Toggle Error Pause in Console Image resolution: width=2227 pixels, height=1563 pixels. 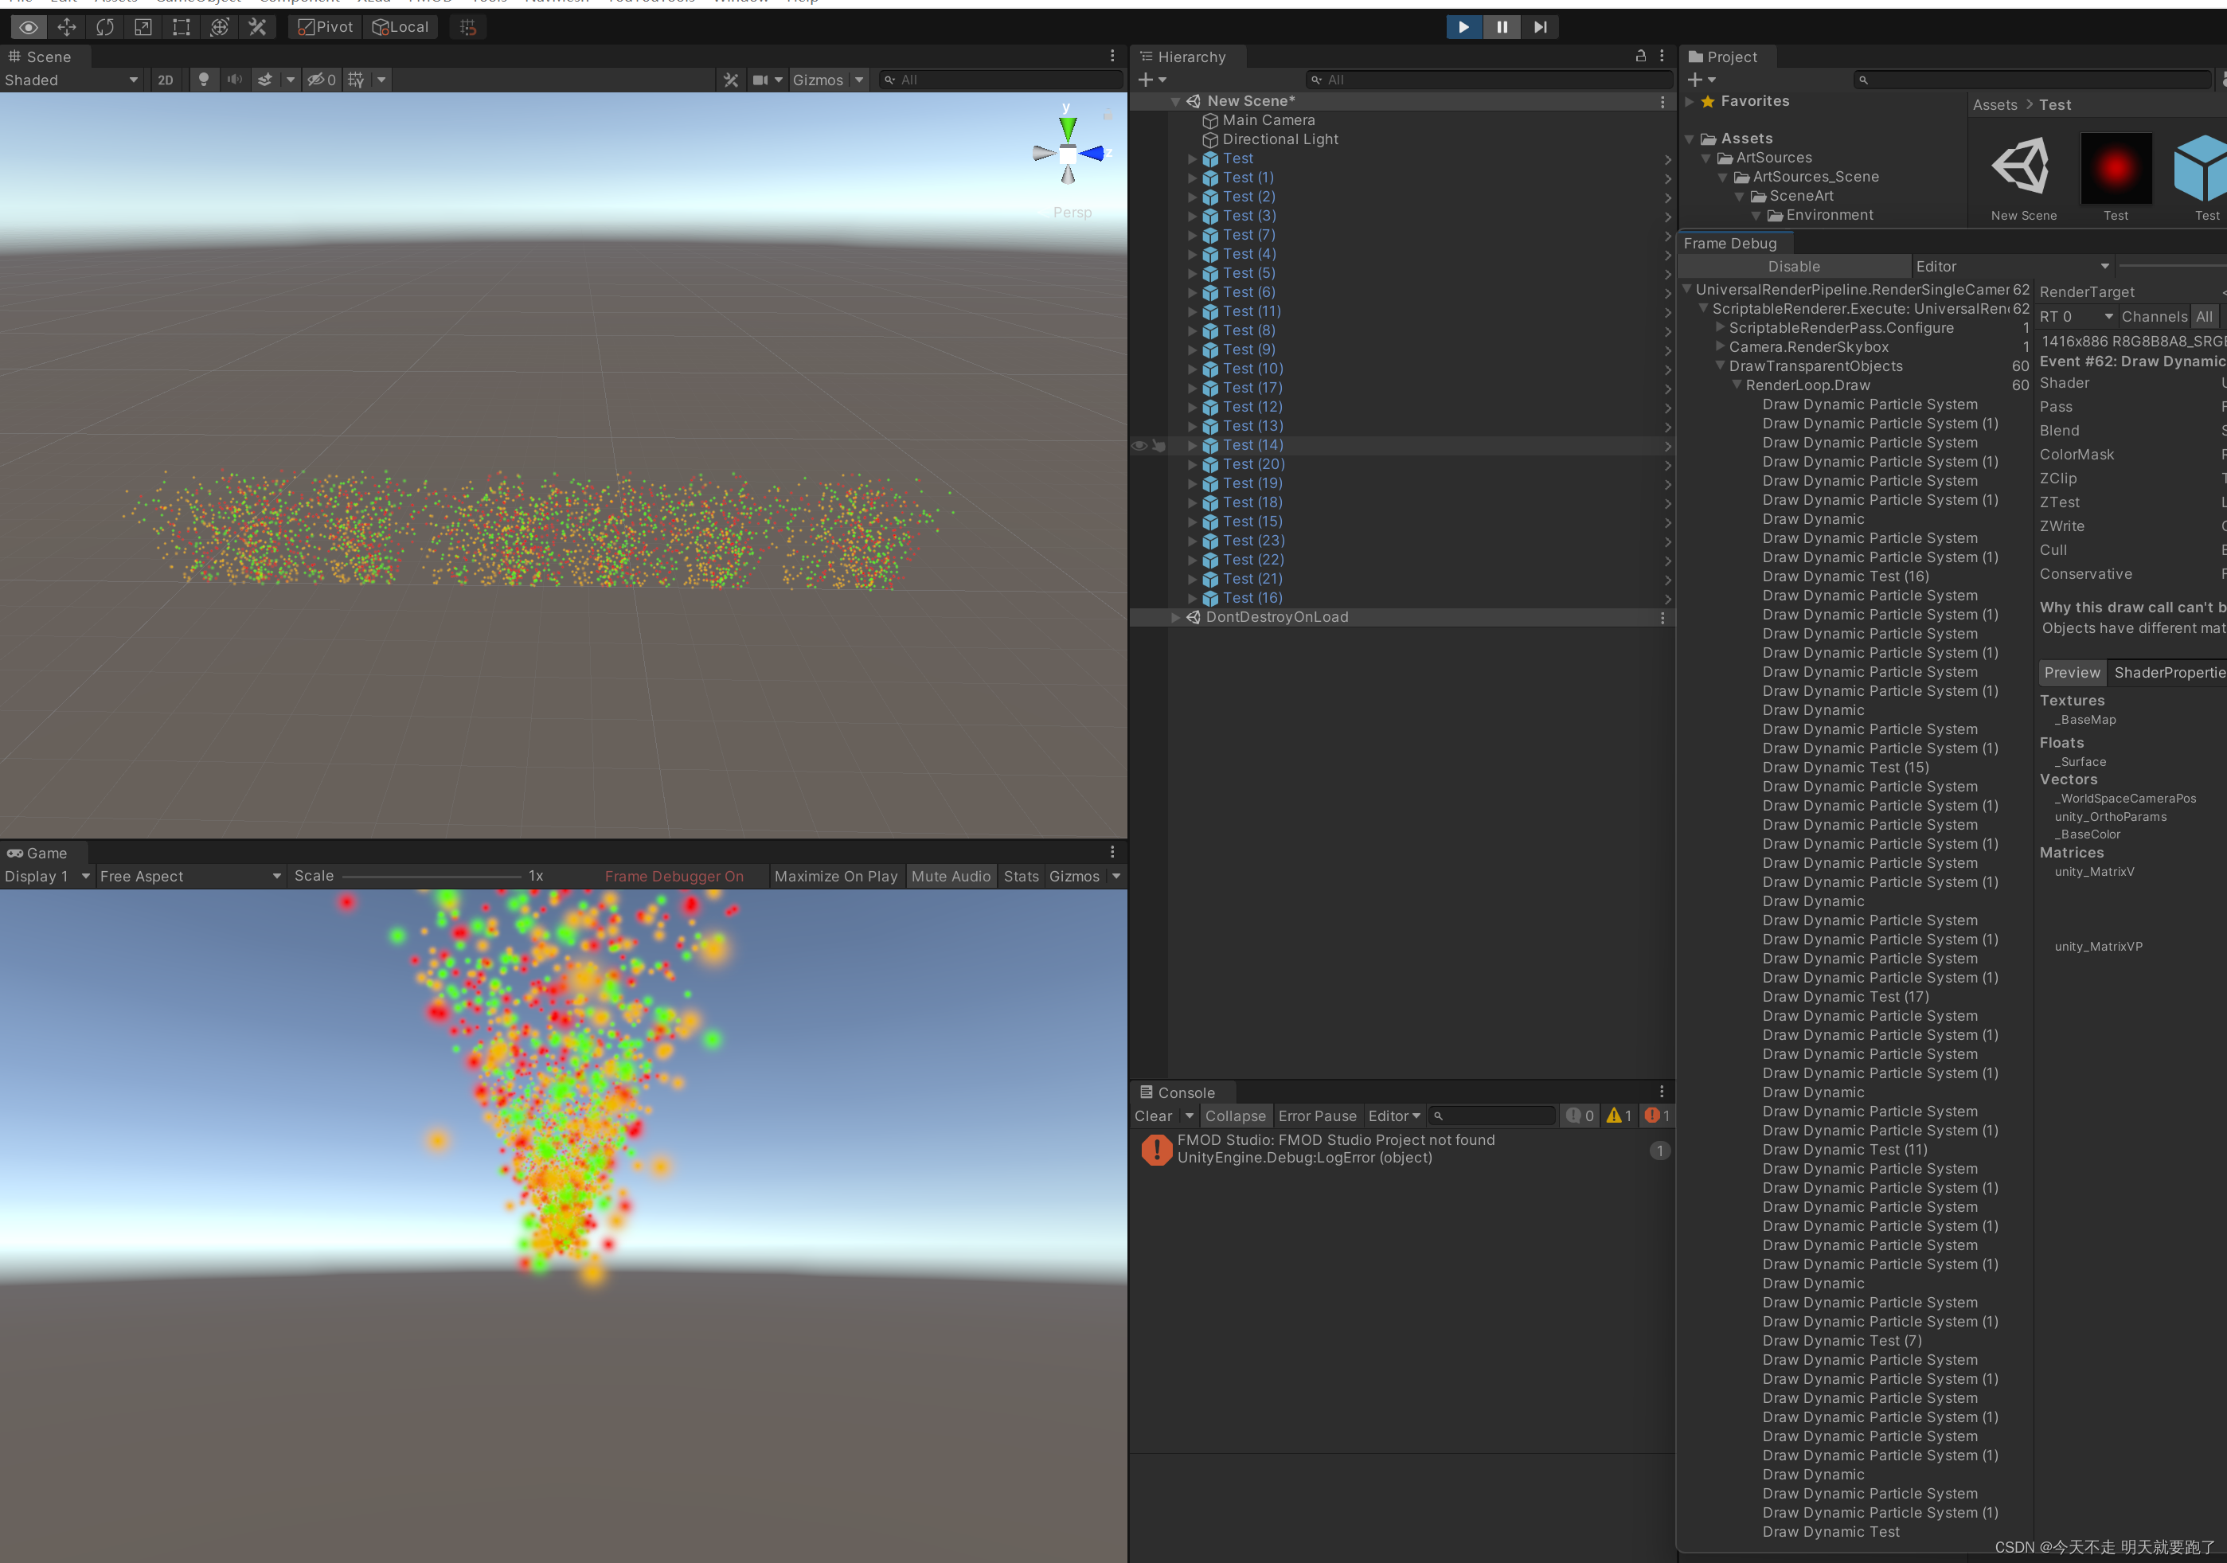[x=1316, y=1116]
